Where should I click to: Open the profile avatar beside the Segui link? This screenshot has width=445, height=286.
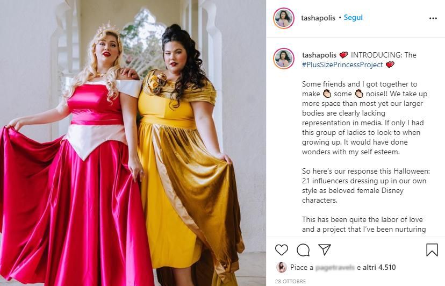pos(284,18)
